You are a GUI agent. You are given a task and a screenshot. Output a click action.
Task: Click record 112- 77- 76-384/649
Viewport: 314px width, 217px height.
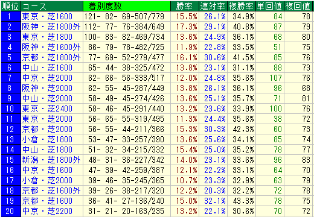124,27
